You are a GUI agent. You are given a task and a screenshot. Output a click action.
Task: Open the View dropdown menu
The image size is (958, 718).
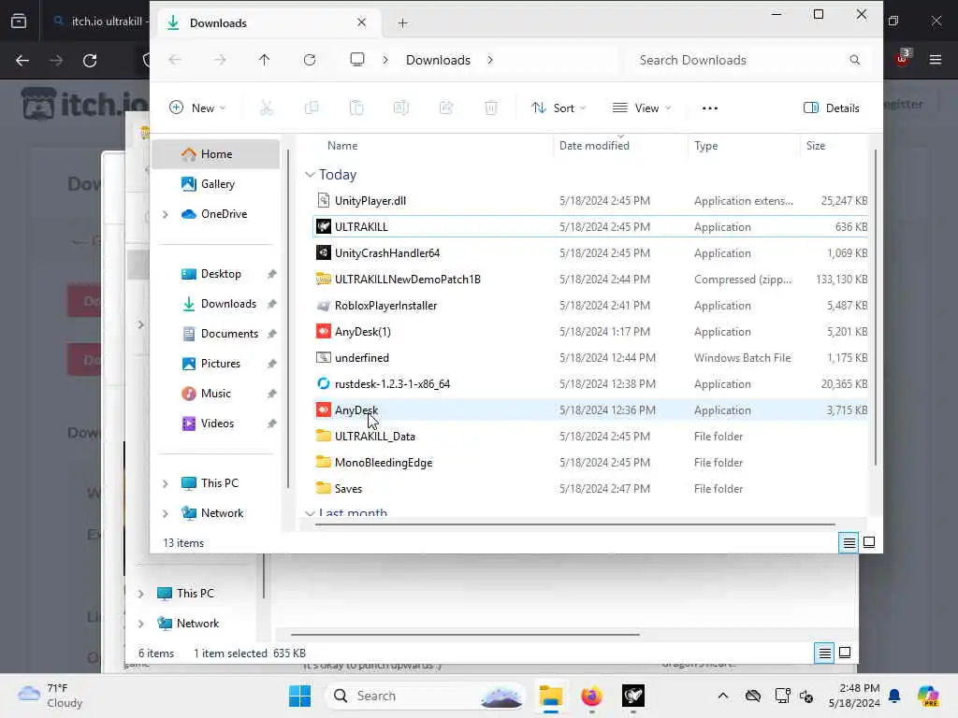tap(642, 108)
